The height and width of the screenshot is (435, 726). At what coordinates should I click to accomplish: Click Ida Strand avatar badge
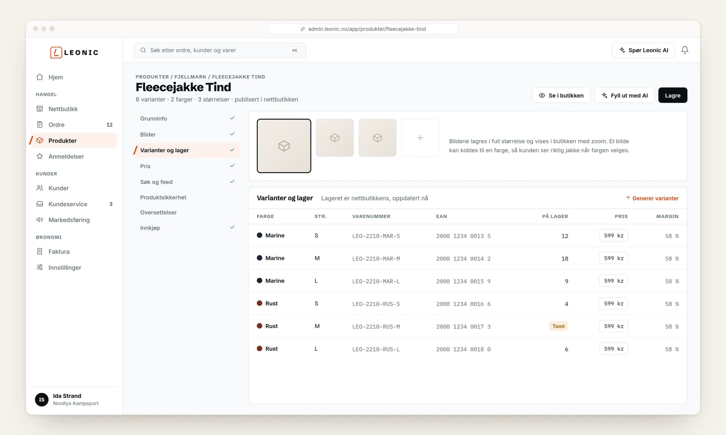tap(42, 400)
